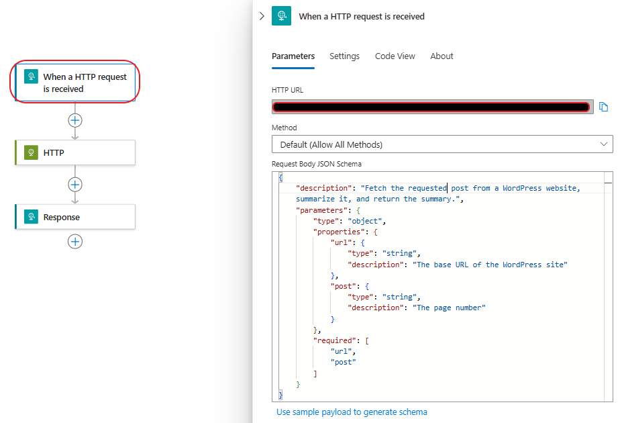Screen dimensions: 622x423
Task: Open the Response action card
Action: click(75, 217)
